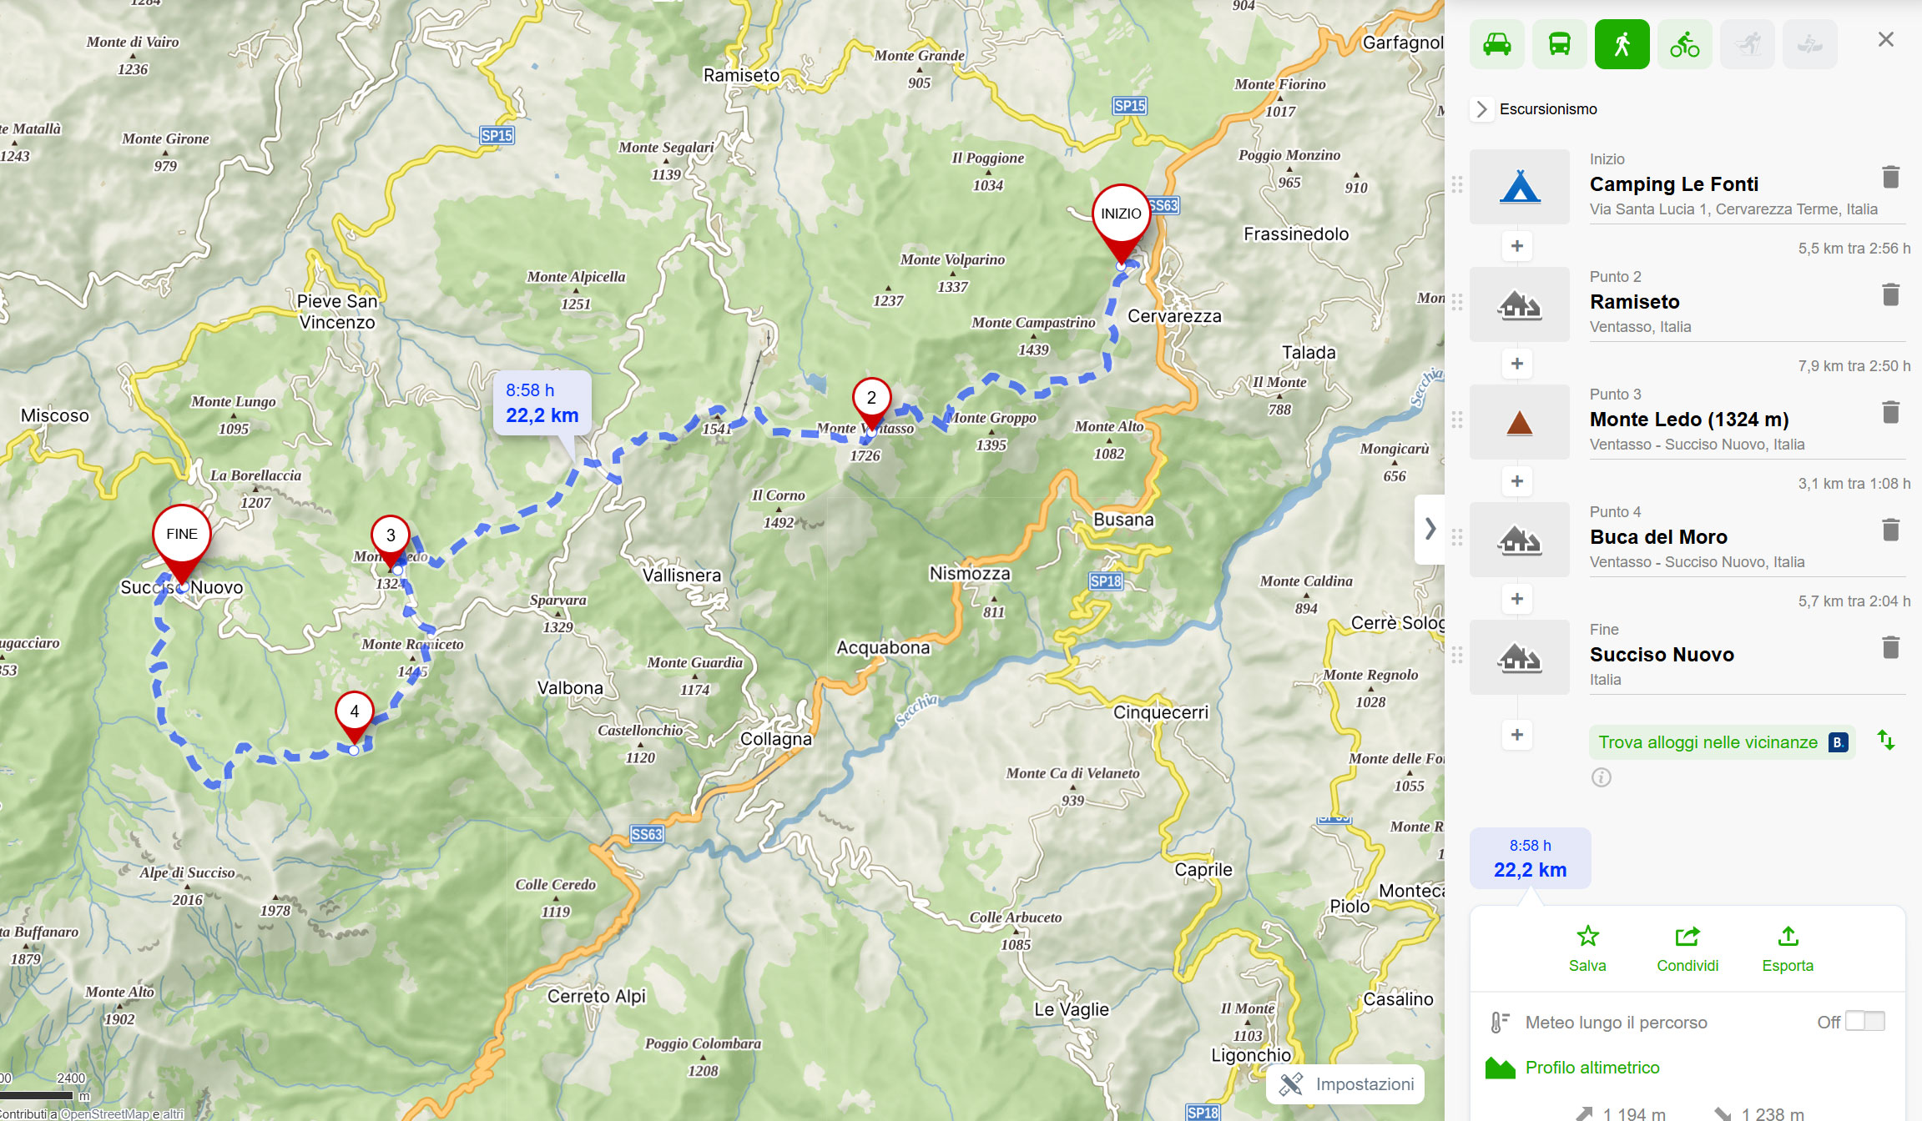Remove the Monte Ledo waypoint
This screenshot has height=1121, width=1922.
(1891, 412)
